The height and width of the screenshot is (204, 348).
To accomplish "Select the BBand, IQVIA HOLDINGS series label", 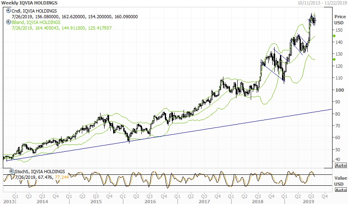I will [36, 22].
